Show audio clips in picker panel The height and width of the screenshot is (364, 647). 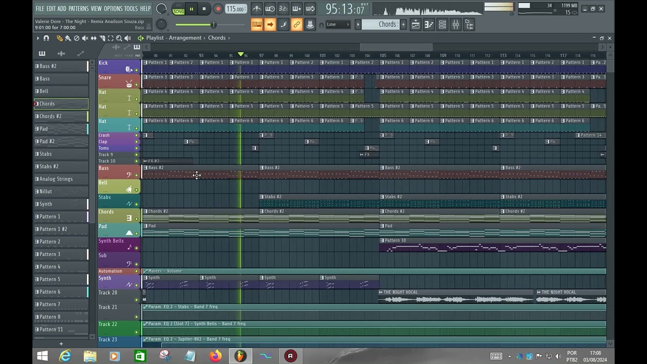point(61,53)
